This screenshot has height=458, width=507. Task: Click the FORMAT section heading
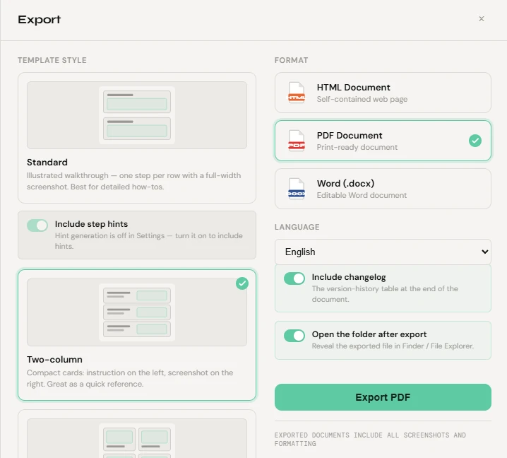pos(291,60)
